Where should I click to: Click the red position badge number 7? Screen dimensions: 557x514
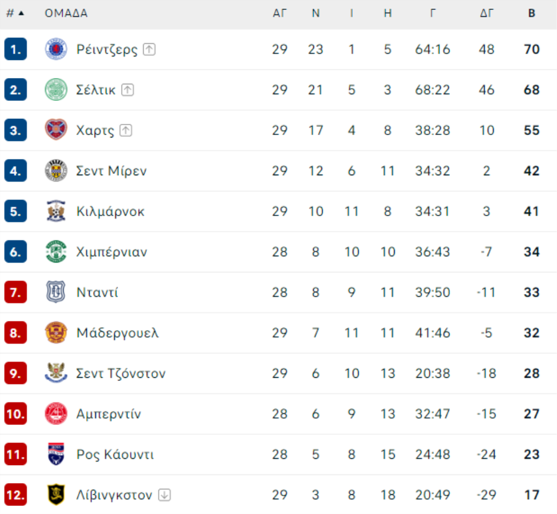click(15, 292)
